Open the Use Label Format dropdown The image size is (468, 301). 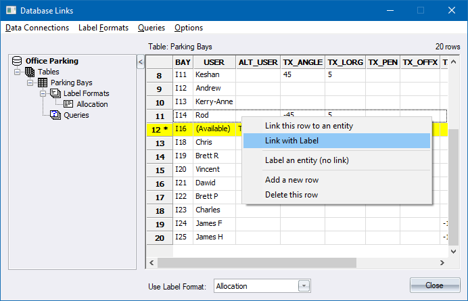304,286
